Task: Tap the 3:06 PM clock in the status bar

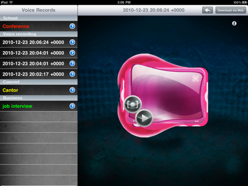Action: [x=124, y=3]
